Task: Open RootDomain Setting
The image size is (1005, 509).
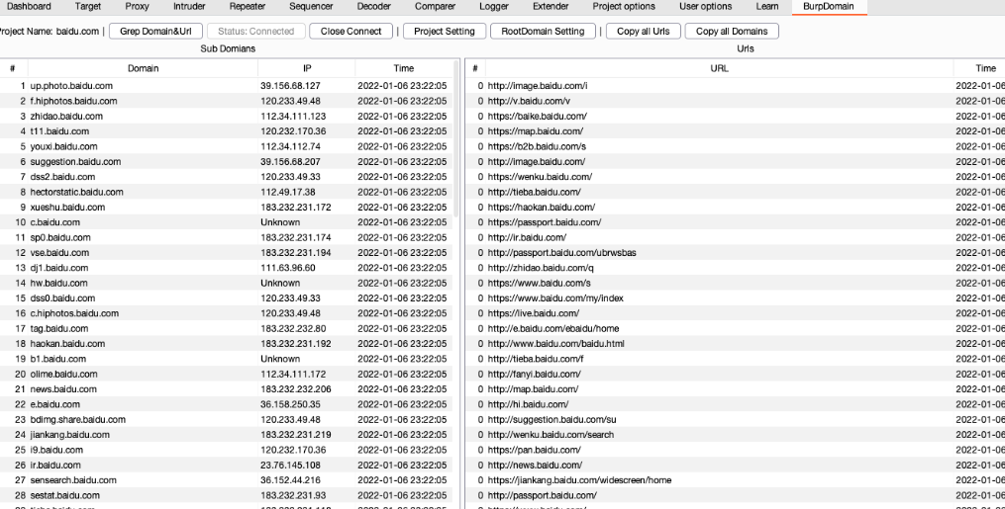Action: click(542, 32)
